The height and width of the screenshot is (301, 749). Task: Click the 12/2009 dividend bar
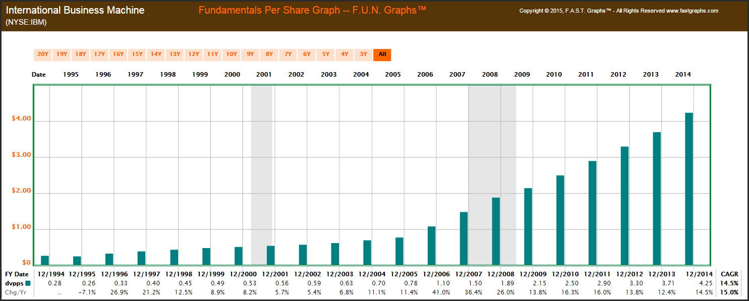(528, 226)
